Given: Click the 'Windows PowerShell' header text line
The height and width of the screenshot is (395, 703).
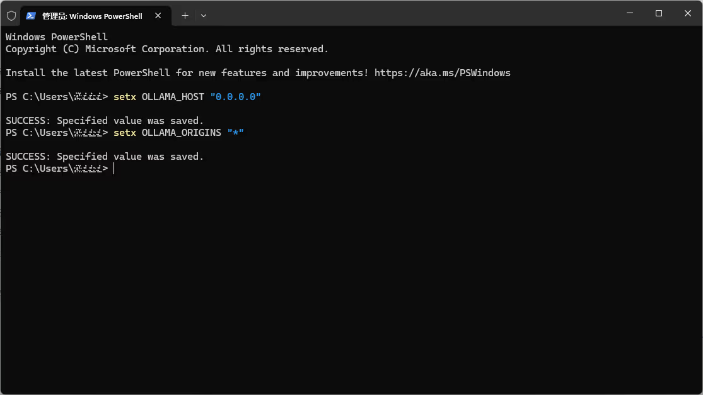Looking at the screenshot, I should click(57, 37).
